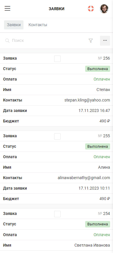Open status Выполнена badge of request 254

click(98, 224)
